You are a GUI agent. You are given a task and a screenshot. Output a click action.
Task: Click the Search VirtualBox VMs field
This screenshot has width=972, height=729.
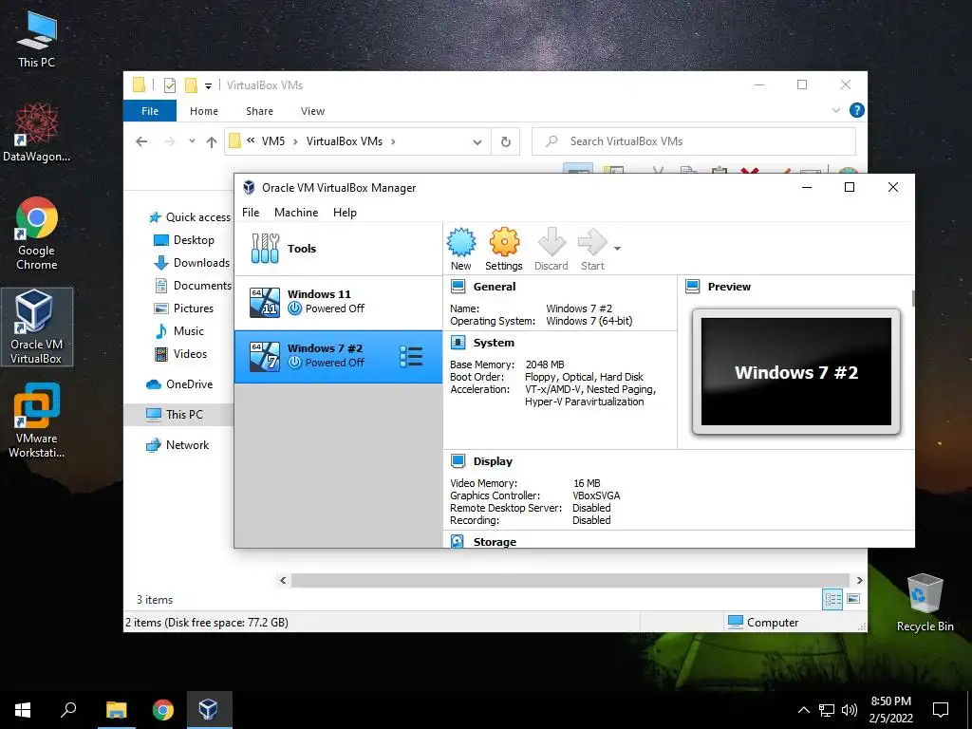point(694,141)
